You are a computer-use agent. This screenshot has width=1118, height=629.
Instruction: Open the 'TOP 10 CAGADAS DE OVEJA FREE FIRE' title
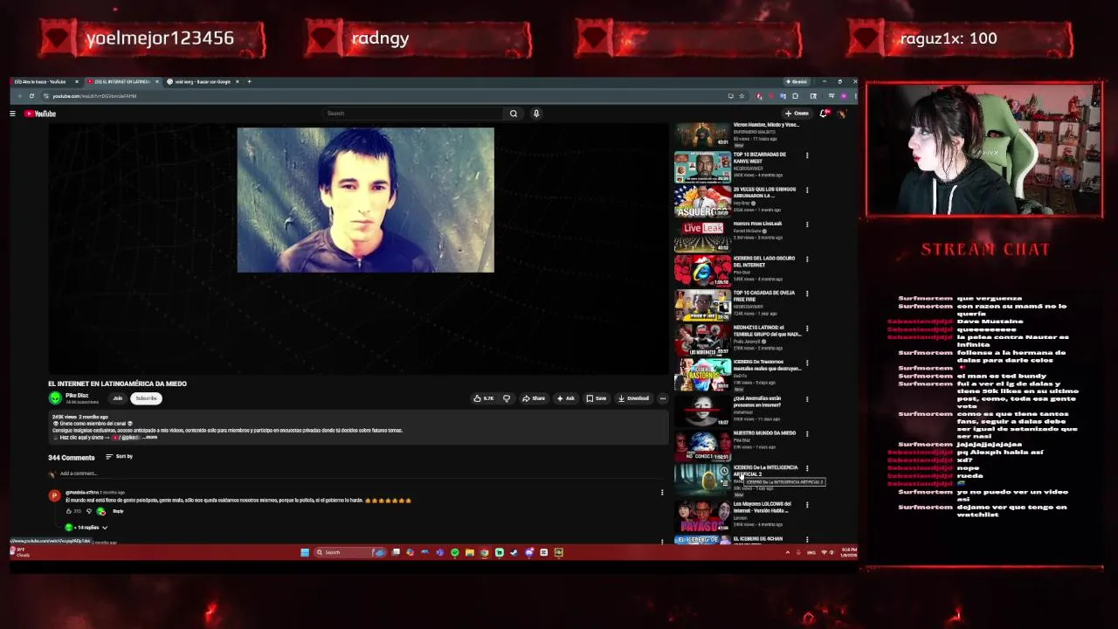[763, 296]
